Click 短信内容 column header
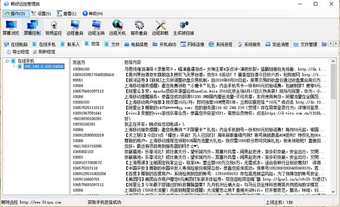The height and width of the screenshot is (207, 340). [x=133, y=63]
